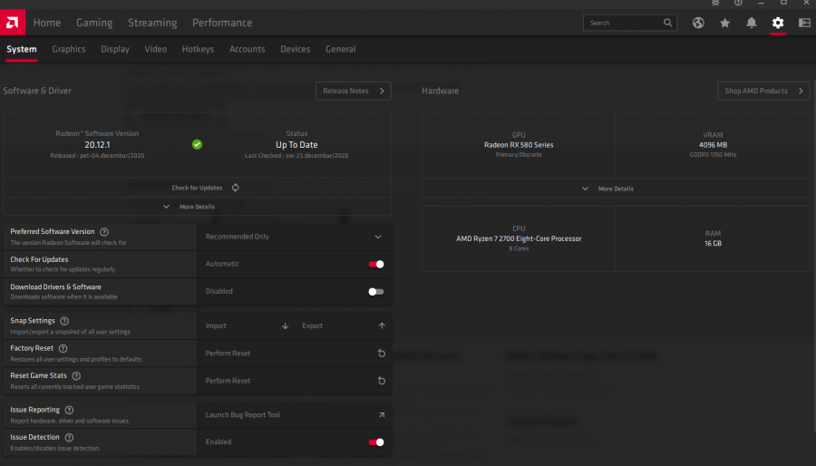The height and width of the screenshot is (466, 816).
Task: Click the Import down arrow icon
Action: tap(286, 326)
